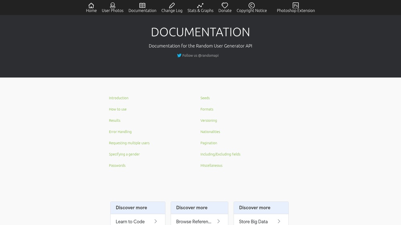Click the Stats & Graphs chart icon
The height and width of the screenshot is (225, 401).
(200, 5)
